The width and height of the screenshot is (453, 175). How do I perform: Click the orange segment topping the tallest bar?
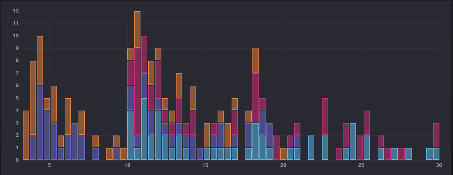coord(137,29)
